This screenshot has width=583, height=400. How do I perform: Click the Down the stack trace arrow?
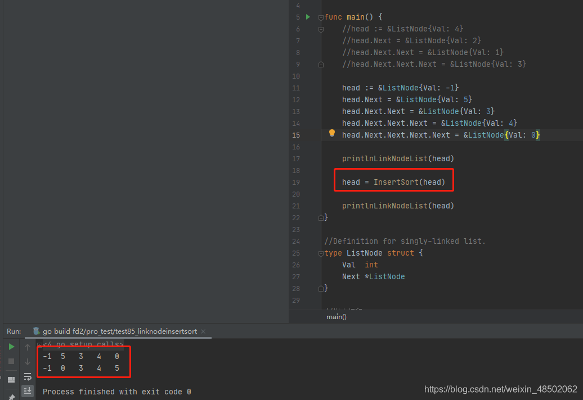[x=28, y=361]
